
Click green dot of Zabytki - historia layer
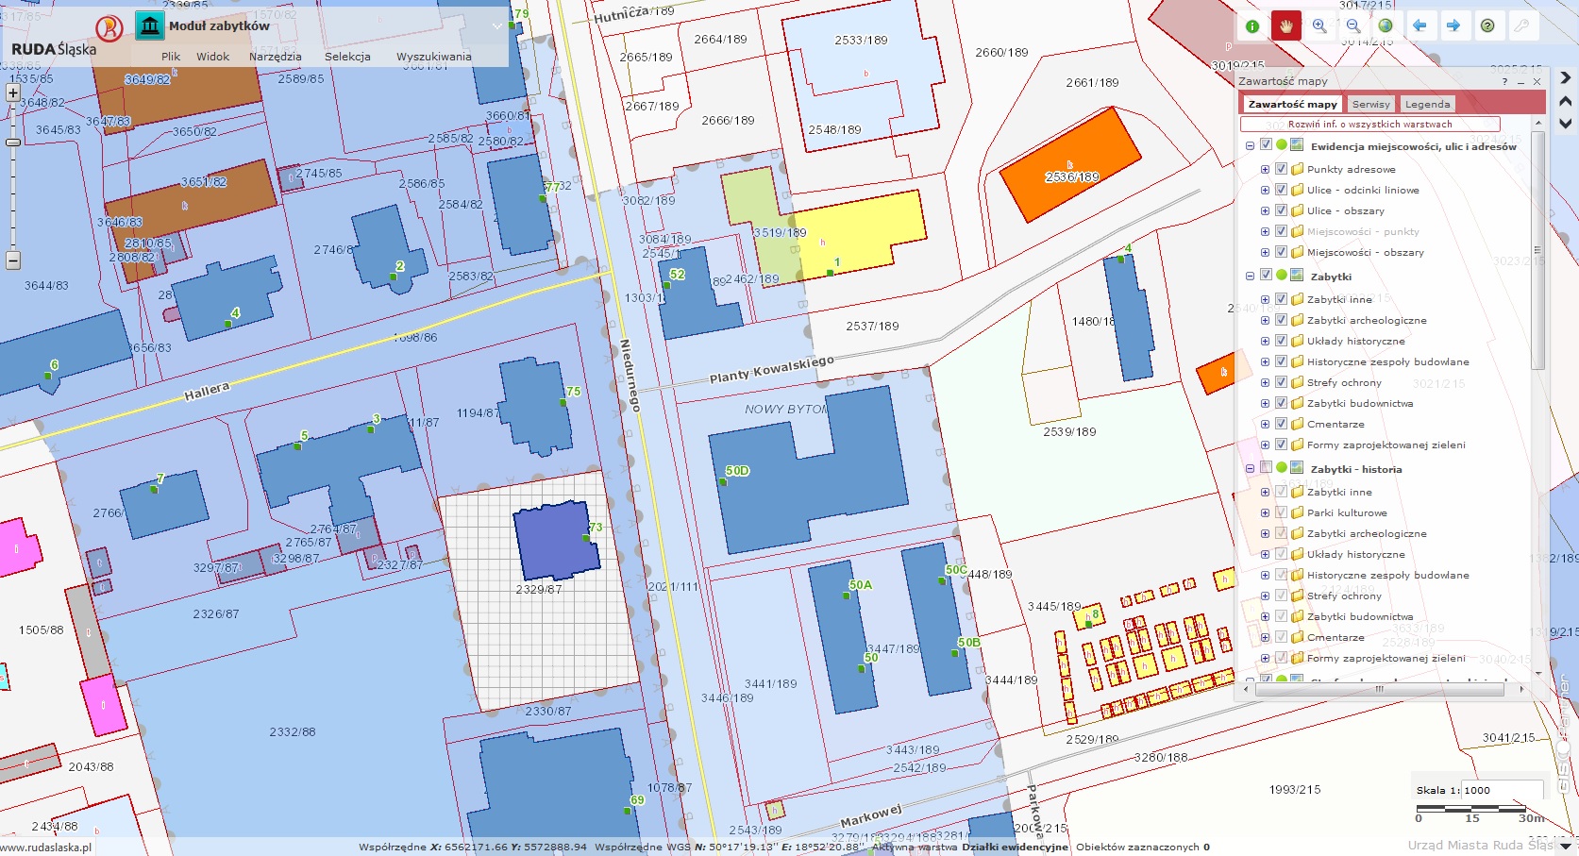tap(1282, 468)
